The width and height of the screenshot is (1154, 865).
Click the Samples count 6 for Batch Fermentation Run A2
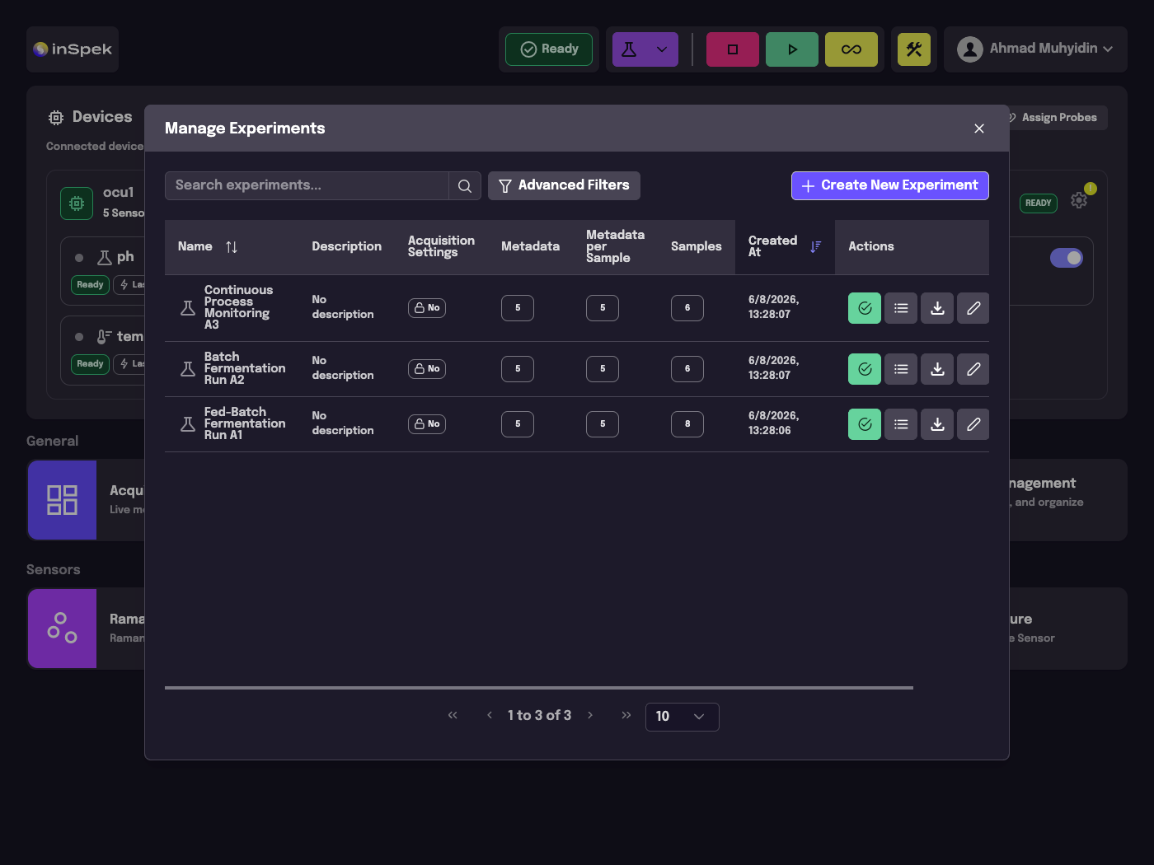click(x=687, y=369)
